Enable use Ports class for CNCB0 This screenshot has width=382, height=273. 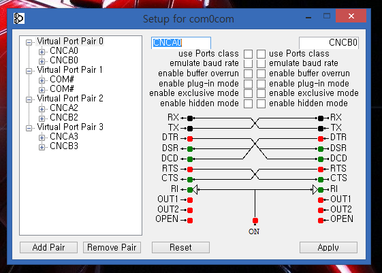pos(261,54)
